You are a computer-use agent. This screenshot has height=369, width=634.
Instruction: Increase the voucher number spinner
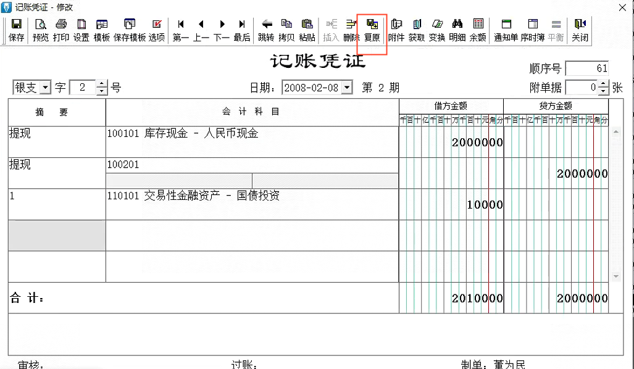tap(102, 85)
